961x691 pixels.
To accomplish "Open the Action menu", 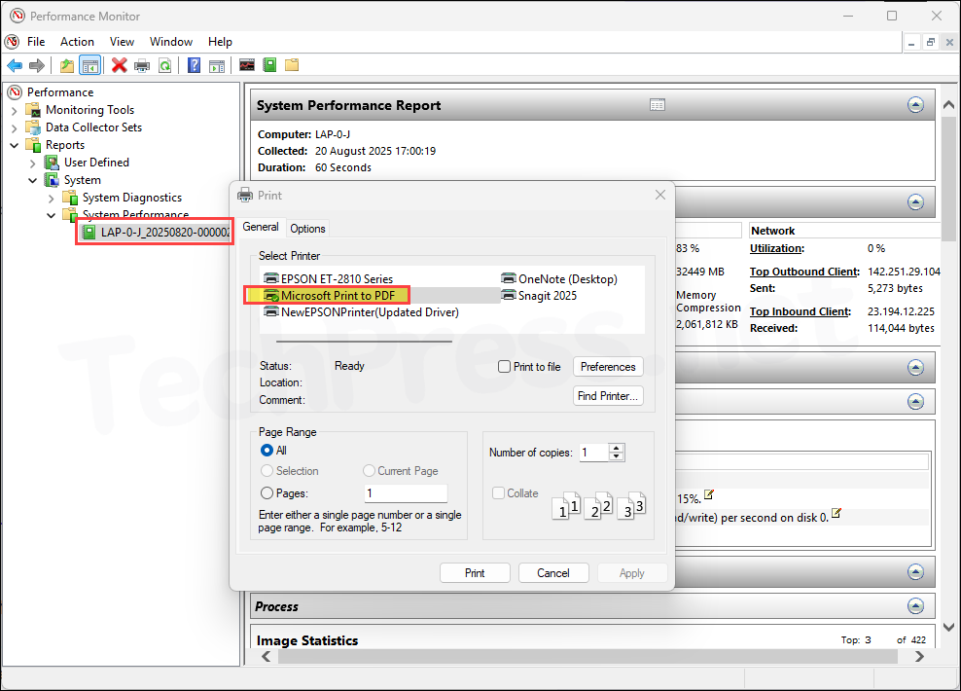I will click(77, 42).
